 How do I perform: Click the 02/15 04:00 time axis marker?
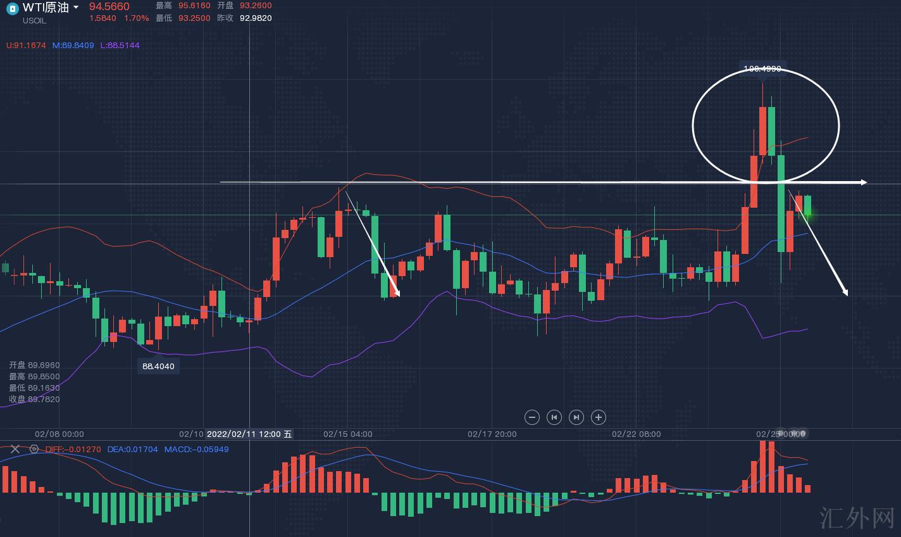[347, 434]
